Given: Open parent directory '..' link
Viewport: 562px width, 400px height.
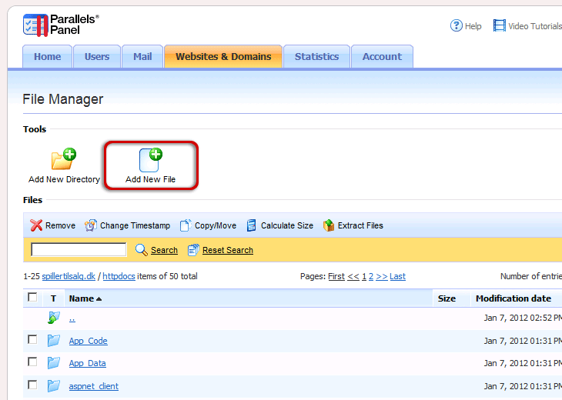Looking at the screenshot, I should click(x=72, y=318).
